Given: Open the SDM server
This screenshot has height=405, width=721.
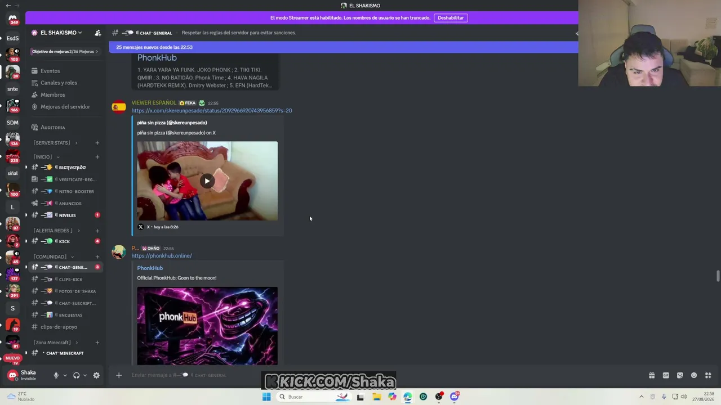Looking at the screenshot, I should click(x=12, y=123).
